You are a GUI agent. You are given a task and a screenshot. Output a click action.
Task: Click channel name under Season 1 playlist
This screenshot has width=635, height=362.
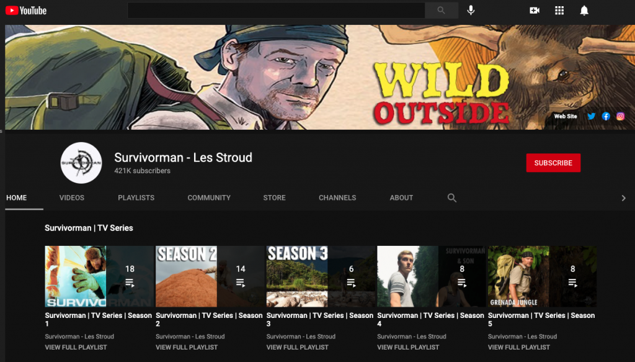(x=79, y=337)
